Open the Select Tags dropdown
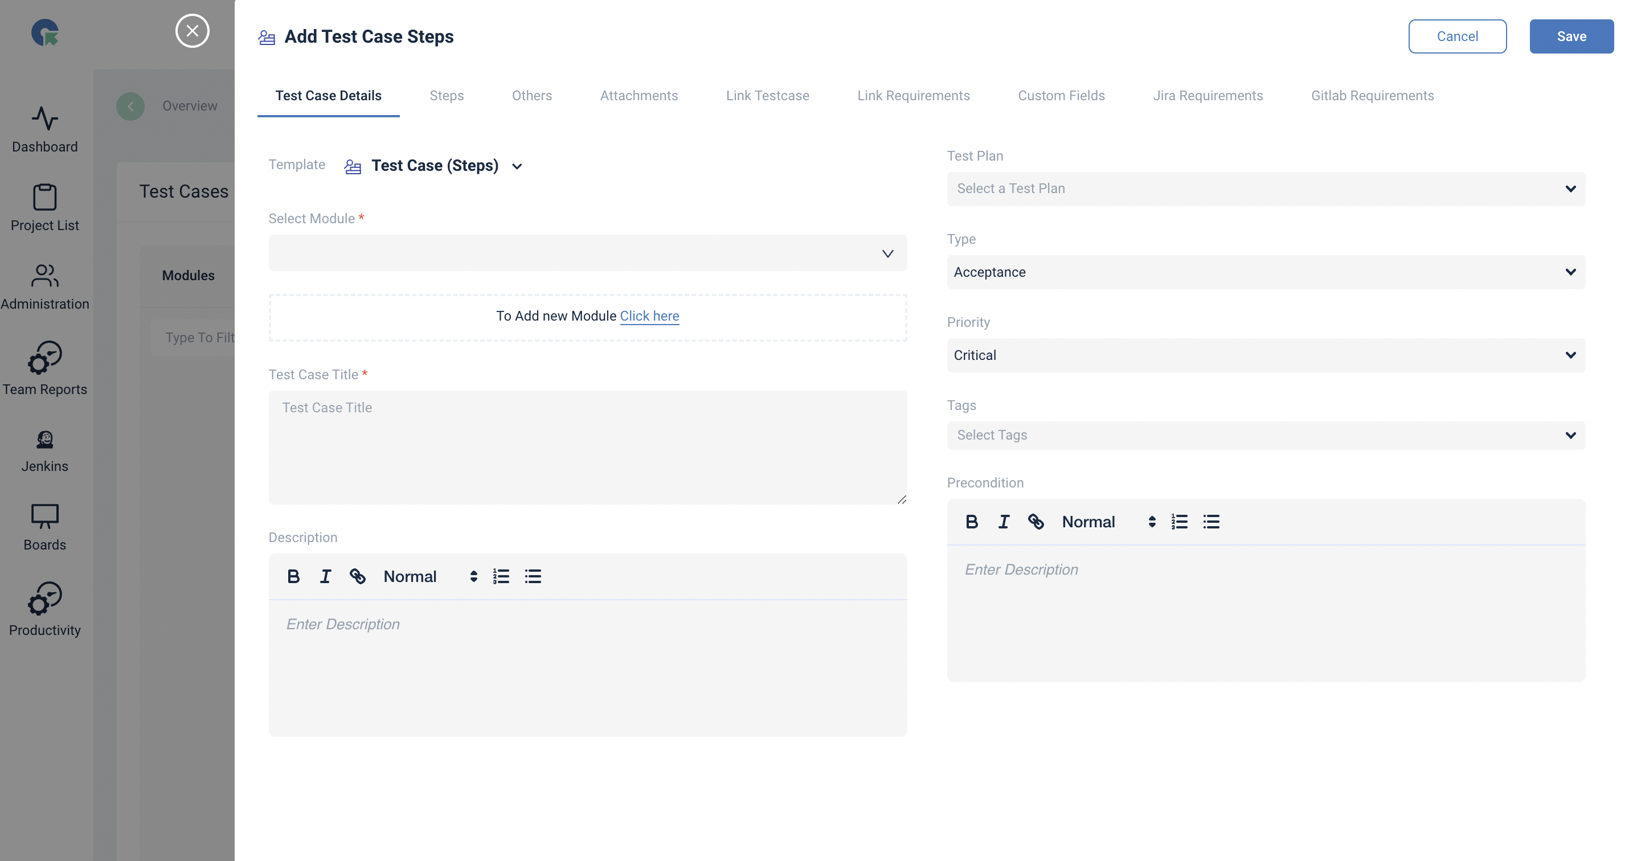The image size is (1637, 861). click(1265, 435)
